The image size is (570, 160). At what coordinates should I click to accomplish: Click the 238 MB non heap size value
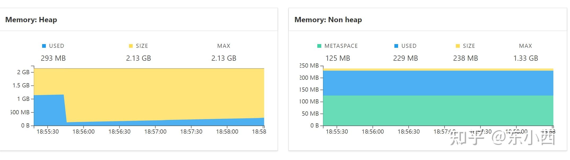[465, 58]
